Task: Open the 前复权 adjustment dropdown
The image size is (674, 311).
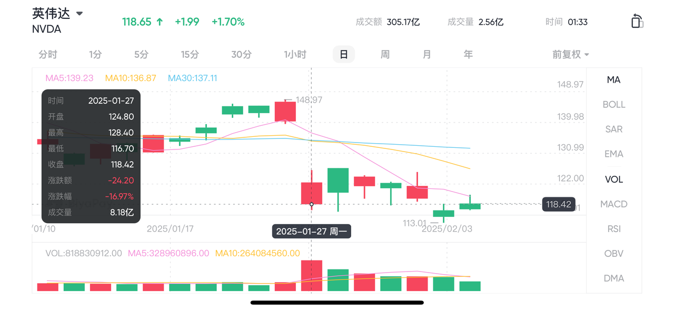Action: [570, 54]
